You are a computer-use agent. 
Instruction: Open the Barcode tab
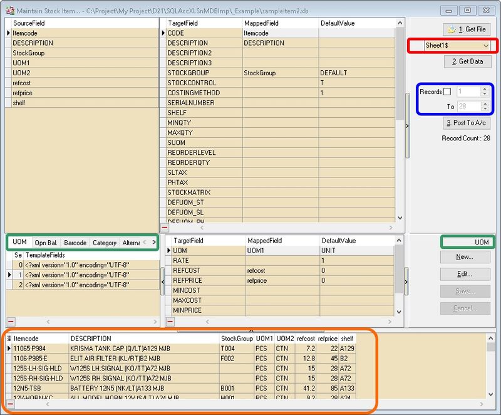pyautogui.click(x=75, y=243)
